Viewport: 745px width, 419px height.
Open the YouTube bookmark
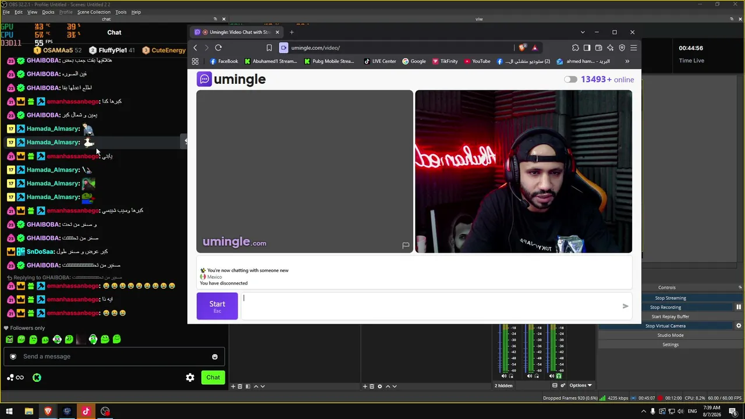click(x=477, y=61)
